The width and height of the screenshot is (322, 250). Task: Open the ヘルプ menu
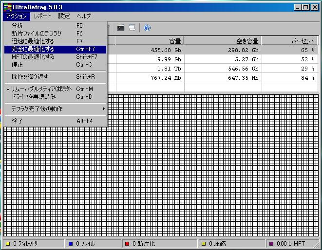[84, 16]
